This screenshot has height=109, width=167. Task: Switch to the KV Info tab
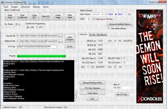pyautogui.click(x=92, y=35)
